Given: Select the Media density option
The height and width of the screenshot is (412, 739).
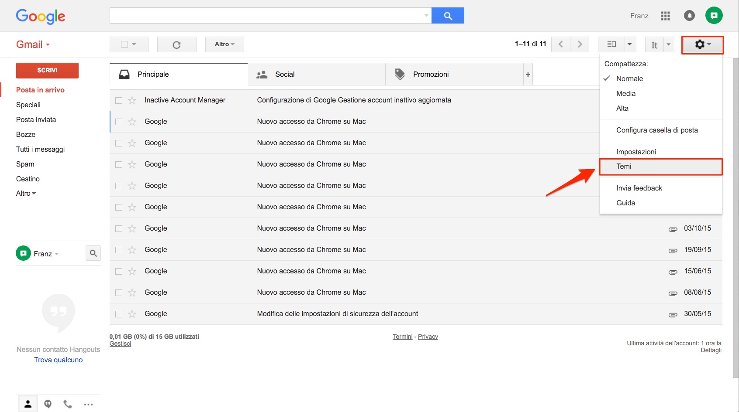Looking at the screenshot, I should click(x=626, y=93).
